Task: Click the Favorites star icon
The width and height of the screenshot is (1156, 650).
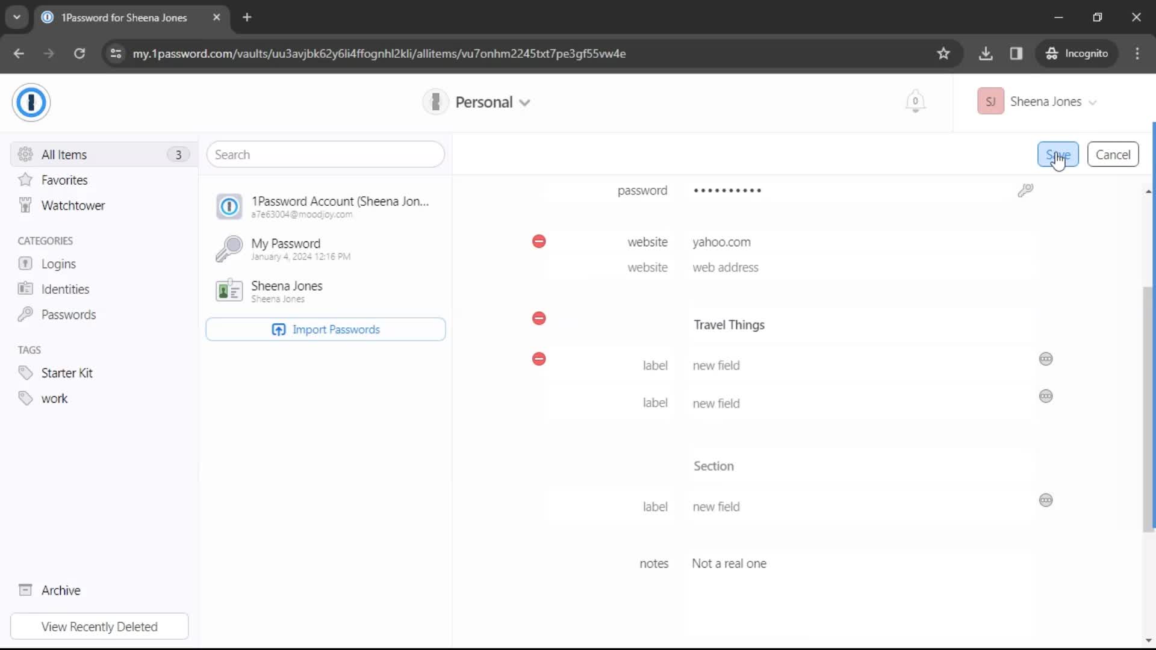Action: [x=25, y=180]
